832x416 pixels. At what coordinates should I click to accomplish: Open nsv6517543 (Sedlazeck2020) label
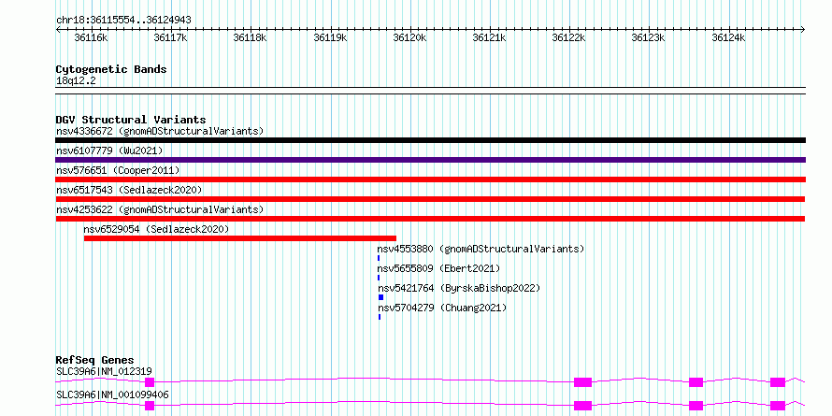tap(129, 190)
